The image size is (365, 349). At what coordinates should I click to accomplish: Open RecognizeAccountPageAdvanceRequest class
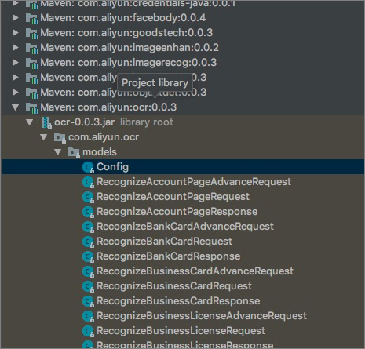click(x=194, y=182)
